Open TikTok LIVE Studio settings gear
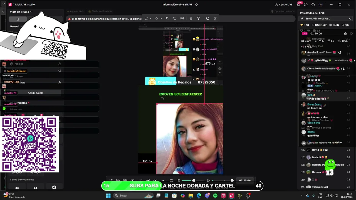Viewport: 356px width, 200px height. [313, 5]
